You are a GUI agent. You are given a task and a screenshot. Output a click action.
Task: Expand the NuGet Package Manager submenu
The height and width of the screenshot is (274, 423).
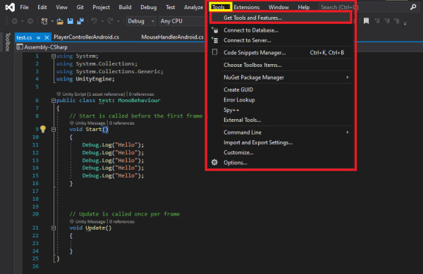(348, 77)
